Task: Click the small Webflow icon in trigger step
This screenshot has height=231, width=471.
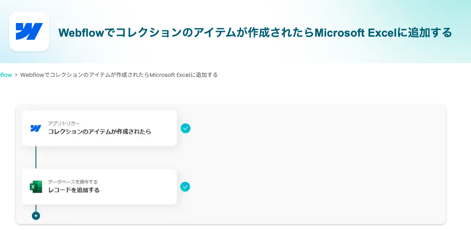Action: 36,128
